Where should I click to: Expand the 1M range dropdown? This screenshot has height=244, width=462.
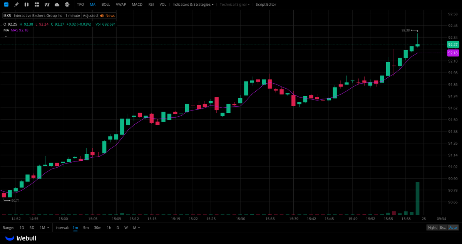tap(44, 228)
